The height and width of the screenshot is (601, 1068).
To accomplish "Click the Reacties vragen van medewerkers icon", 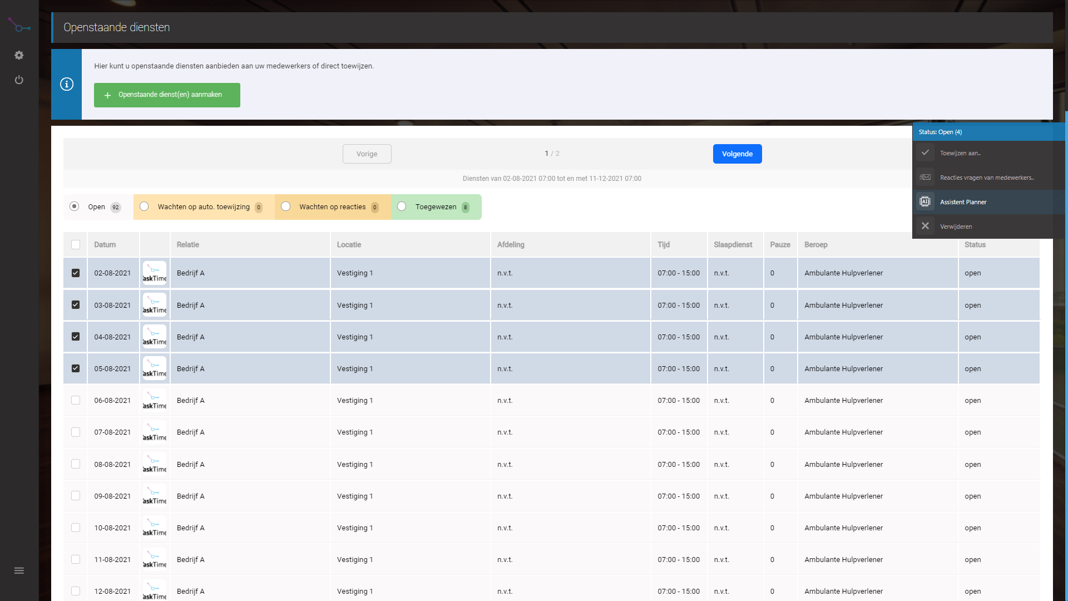I will (926, 177).
